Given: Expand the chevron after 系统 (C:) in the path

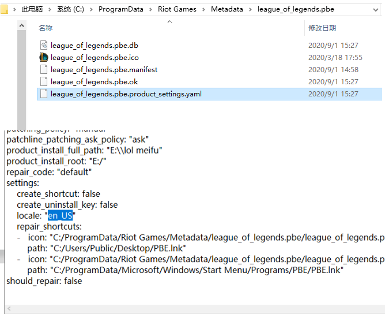Looking at the screenshot, I should [x=91, y=10].
